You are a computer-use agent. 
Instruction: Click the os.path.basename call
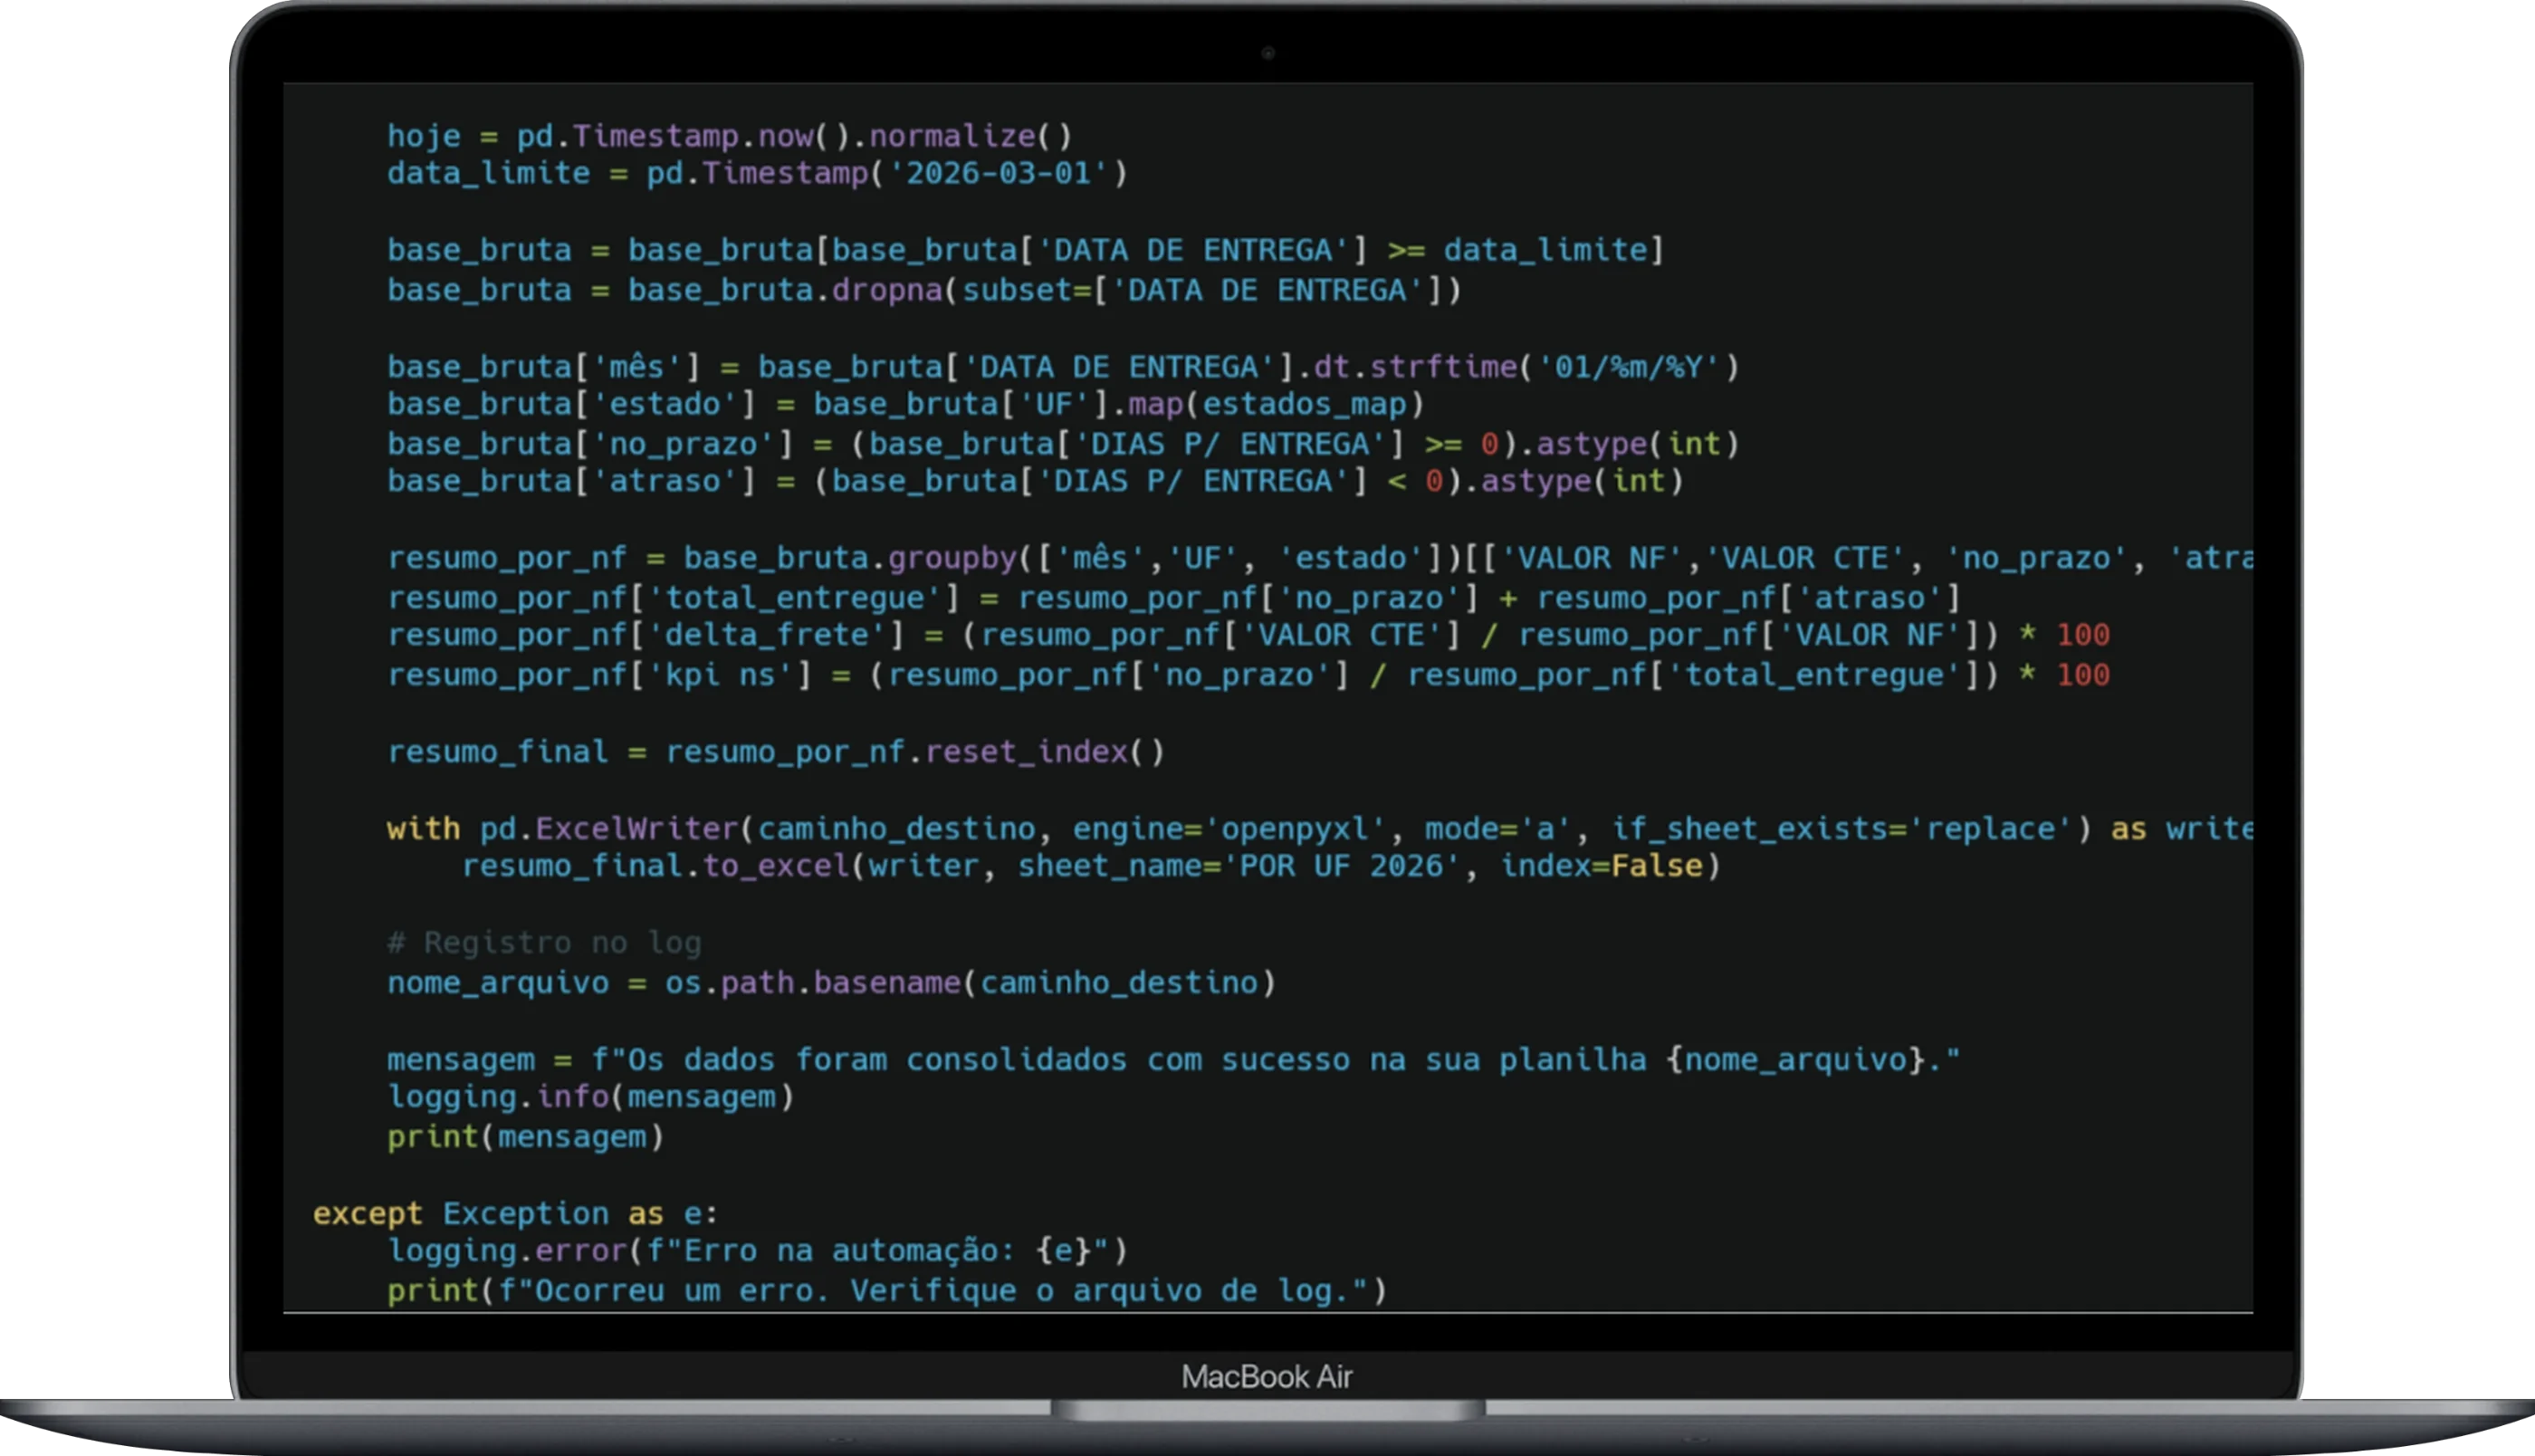coord(885,983)
